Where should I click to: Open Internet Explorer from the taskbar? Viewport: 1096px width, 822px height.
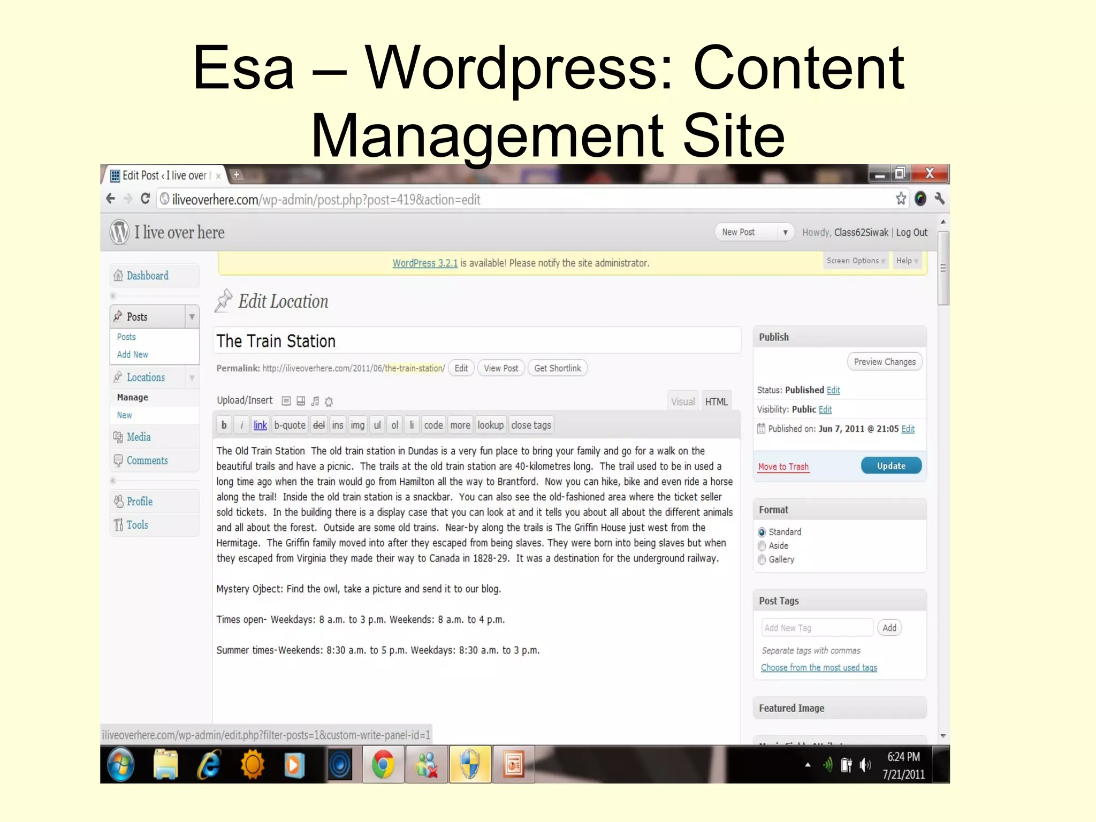point(209,764)
